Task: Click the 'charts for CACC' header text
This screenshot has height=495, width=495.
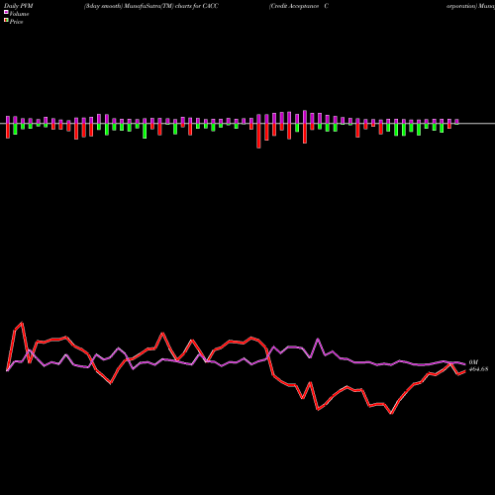Action: 197,6
